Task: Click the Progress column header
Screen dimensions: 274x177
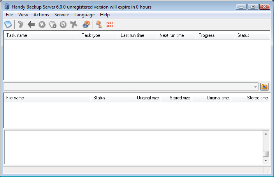Action: click(x=216, y=35)
